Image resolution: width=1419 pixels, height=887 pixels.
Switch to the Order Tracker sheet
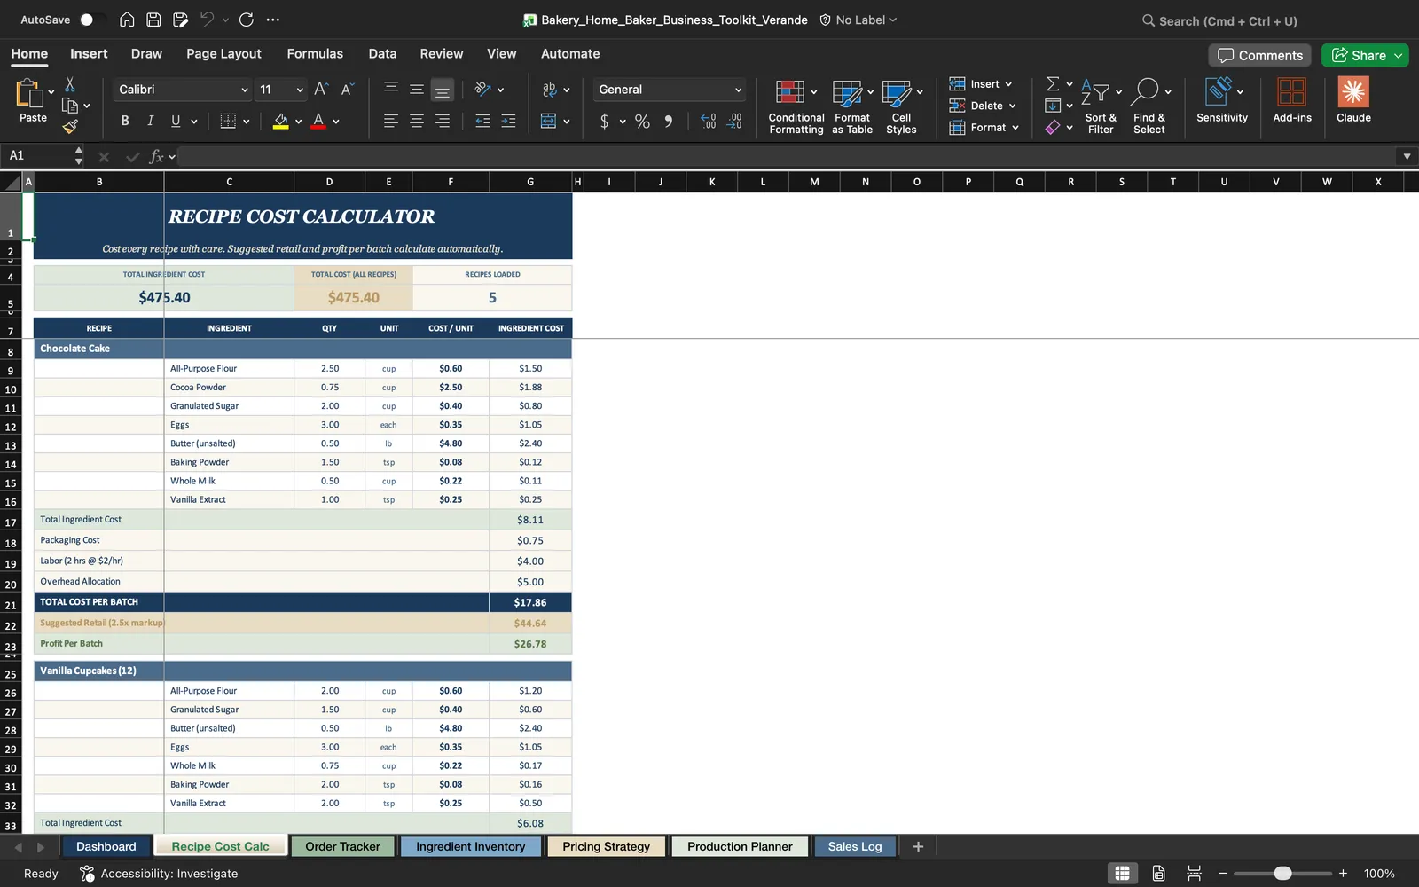point(342,846)
